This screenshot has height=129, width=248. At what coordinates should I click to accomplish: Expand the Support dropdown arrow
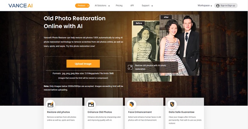[152, 6]
